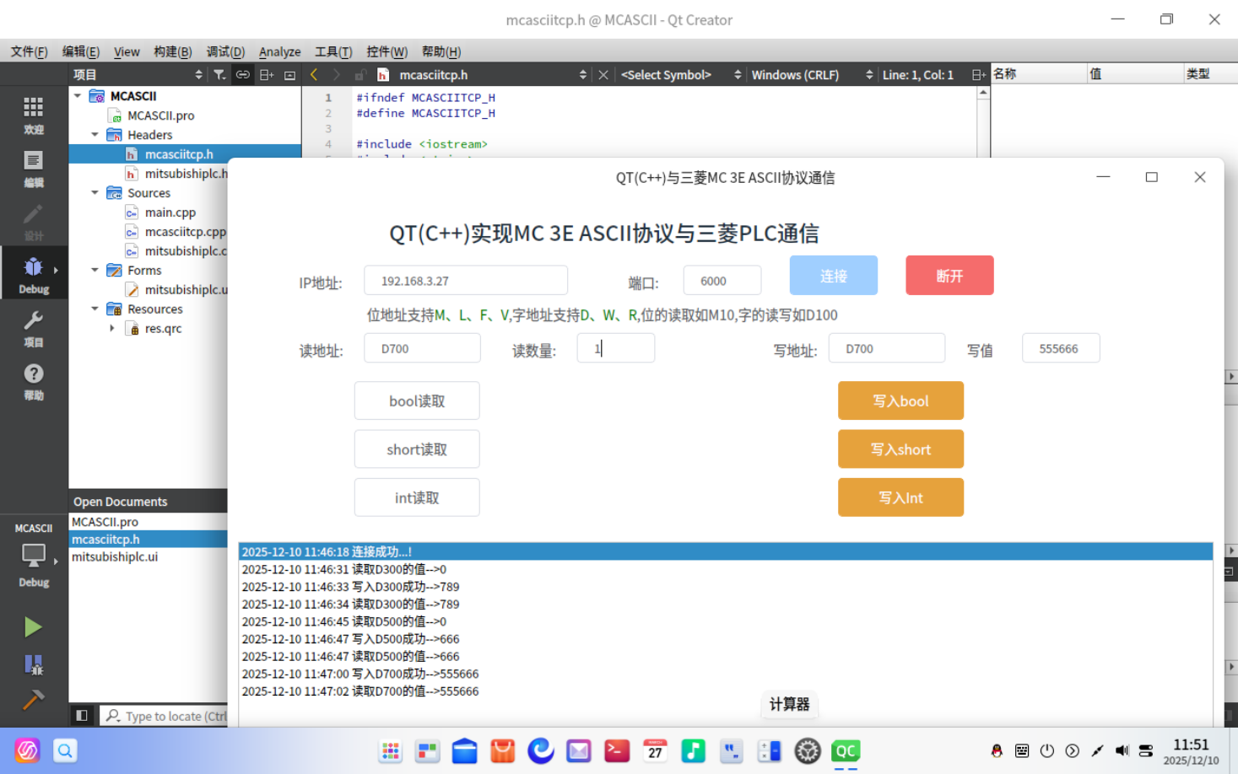
Task: Click the editor vertical scrollbar up arrow
Action: 983,93
